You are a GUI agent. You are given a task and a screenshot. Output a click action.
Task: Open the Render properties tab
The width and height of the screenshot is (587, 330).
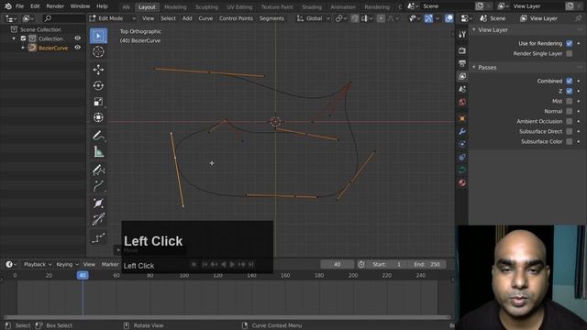tap(462, 50)
